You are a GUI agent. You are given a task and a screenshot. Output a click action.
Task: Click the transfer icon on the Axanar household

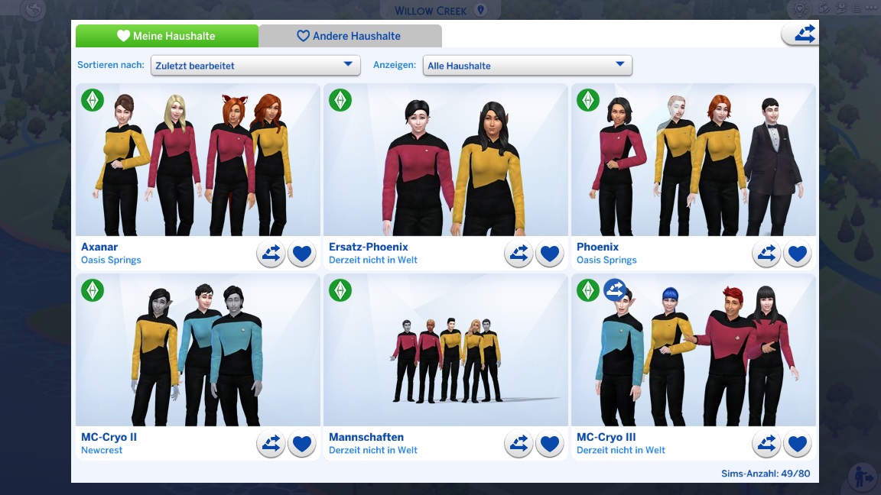[x=271, y=254]
